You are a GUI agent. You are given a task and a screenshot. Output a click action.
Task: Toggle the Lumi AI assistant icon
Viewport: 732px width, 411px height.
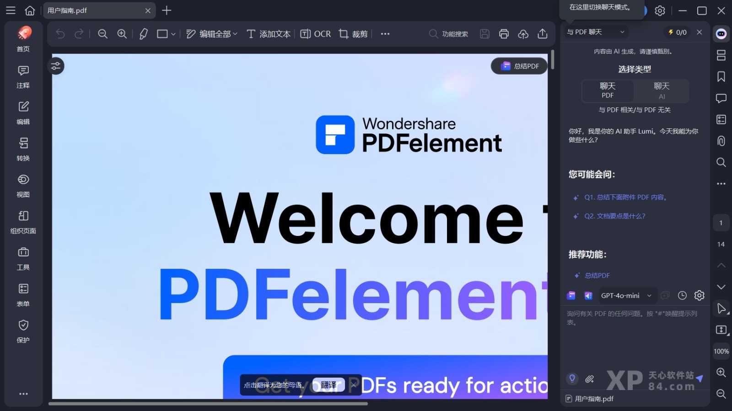[x=721, y=34]
